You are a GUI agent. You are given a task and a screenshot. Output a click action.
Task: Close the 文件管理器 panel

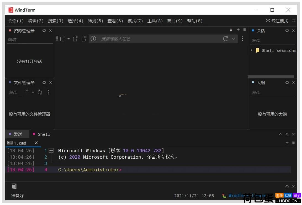click(x=51, y=82)
